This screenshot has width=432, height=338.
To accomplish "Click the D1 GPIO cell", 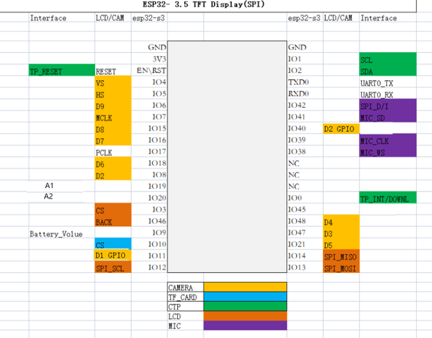I will click(112, 256).
